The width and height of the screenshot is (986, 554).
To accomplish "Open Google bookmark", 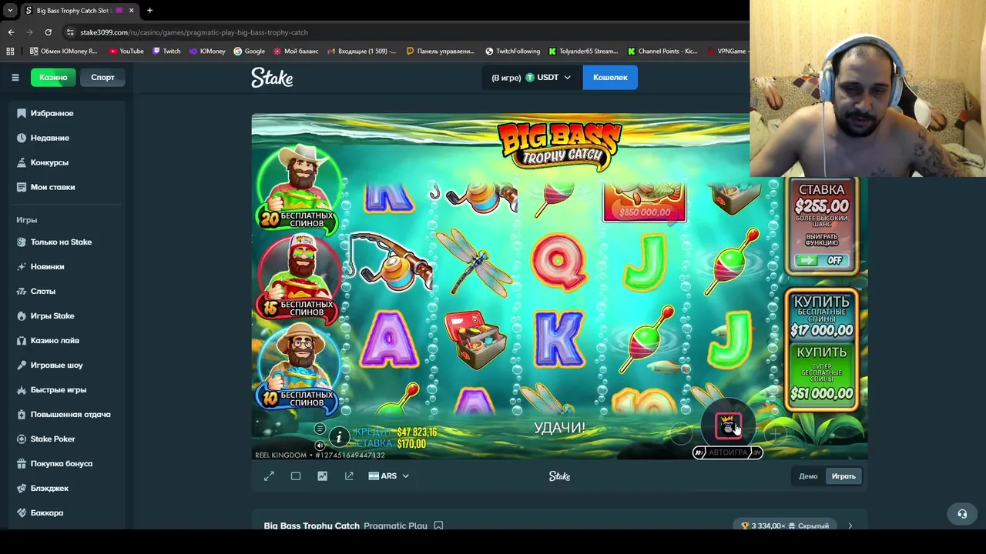I will click(x=249, y=52).
